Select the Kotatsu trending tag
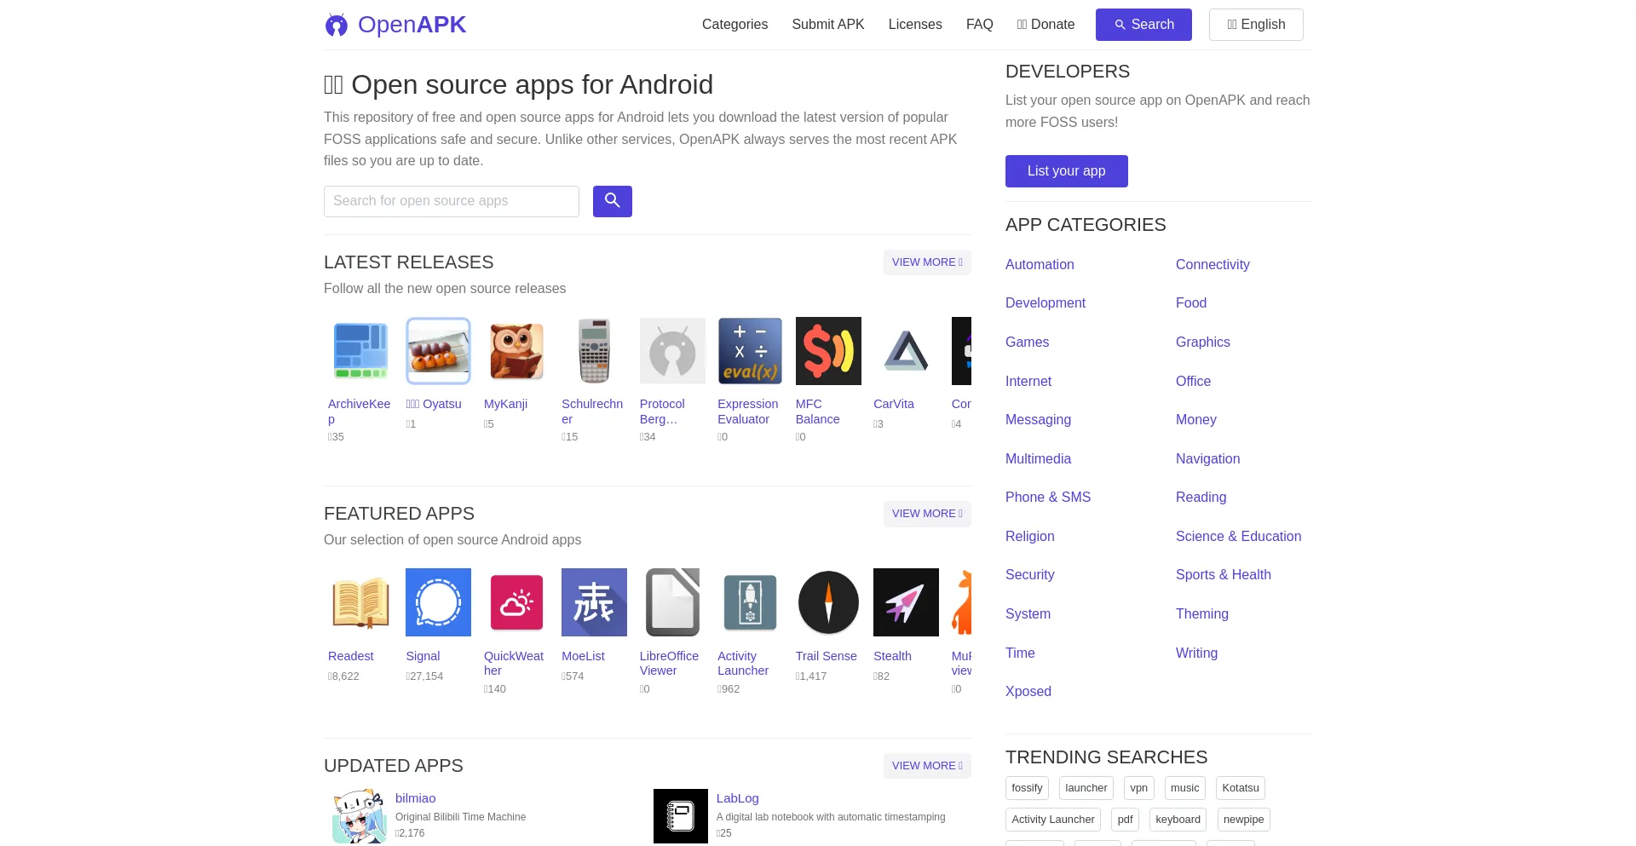Image resolution: width=1636 pixels, height=846 pixels. click(x=1241, y=788)
